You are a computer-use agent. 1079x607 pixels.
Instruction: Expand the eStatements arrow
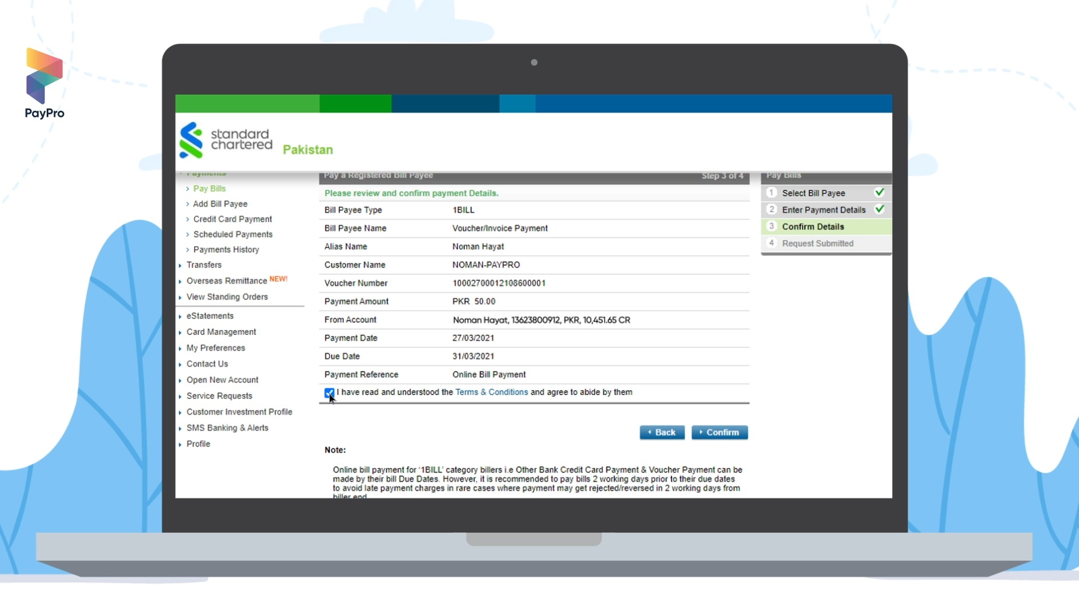(180, 316)
